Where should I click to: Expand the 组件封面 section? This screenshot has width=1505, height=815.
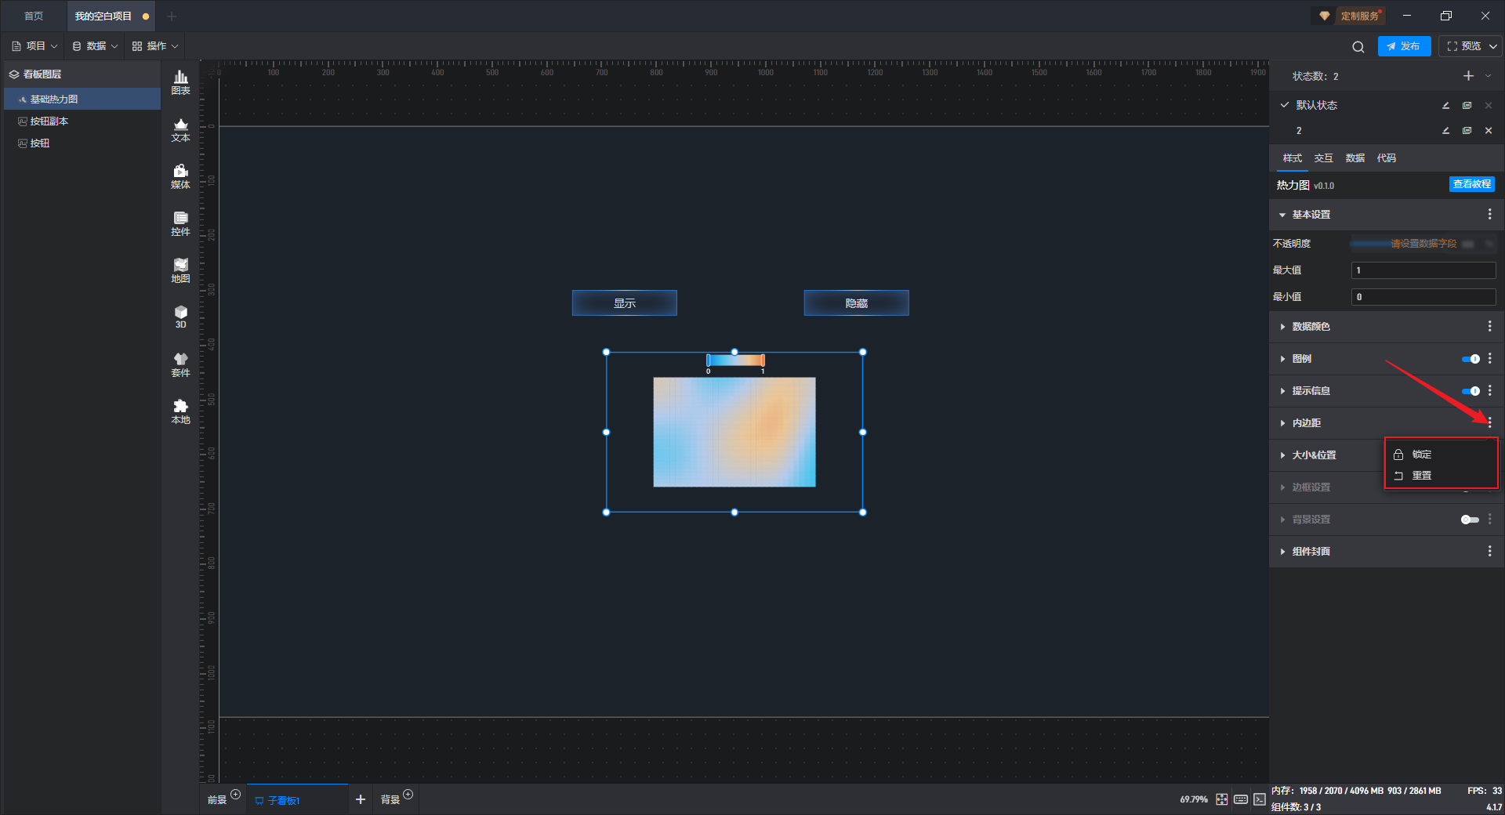click(1311, 552)
